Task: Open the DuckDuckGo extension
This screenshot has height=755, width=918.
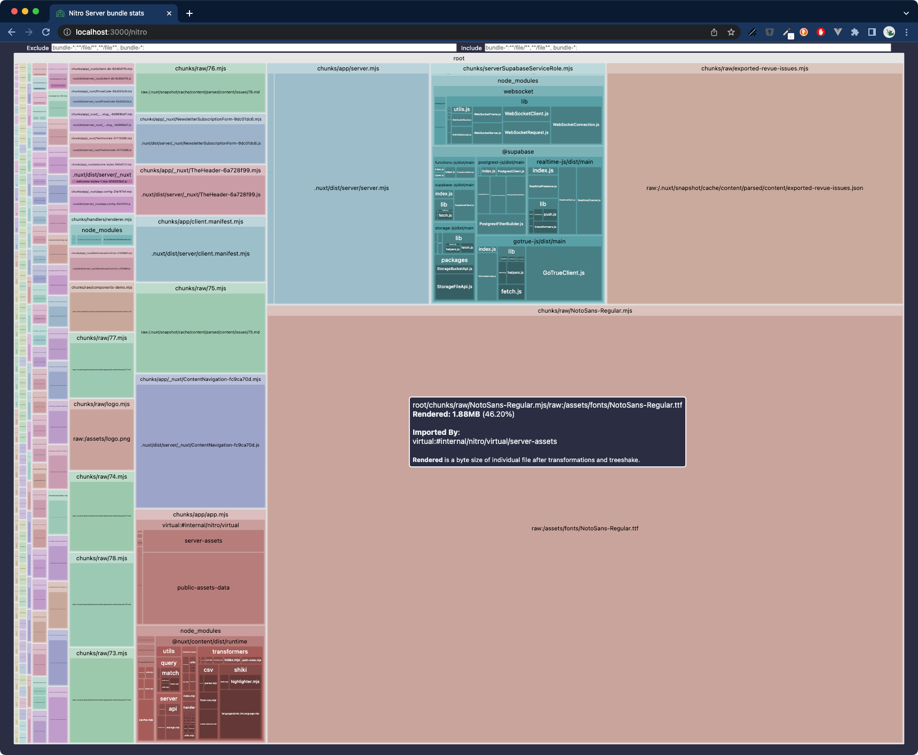Action: pyautogui.click(x=804, y=32)
